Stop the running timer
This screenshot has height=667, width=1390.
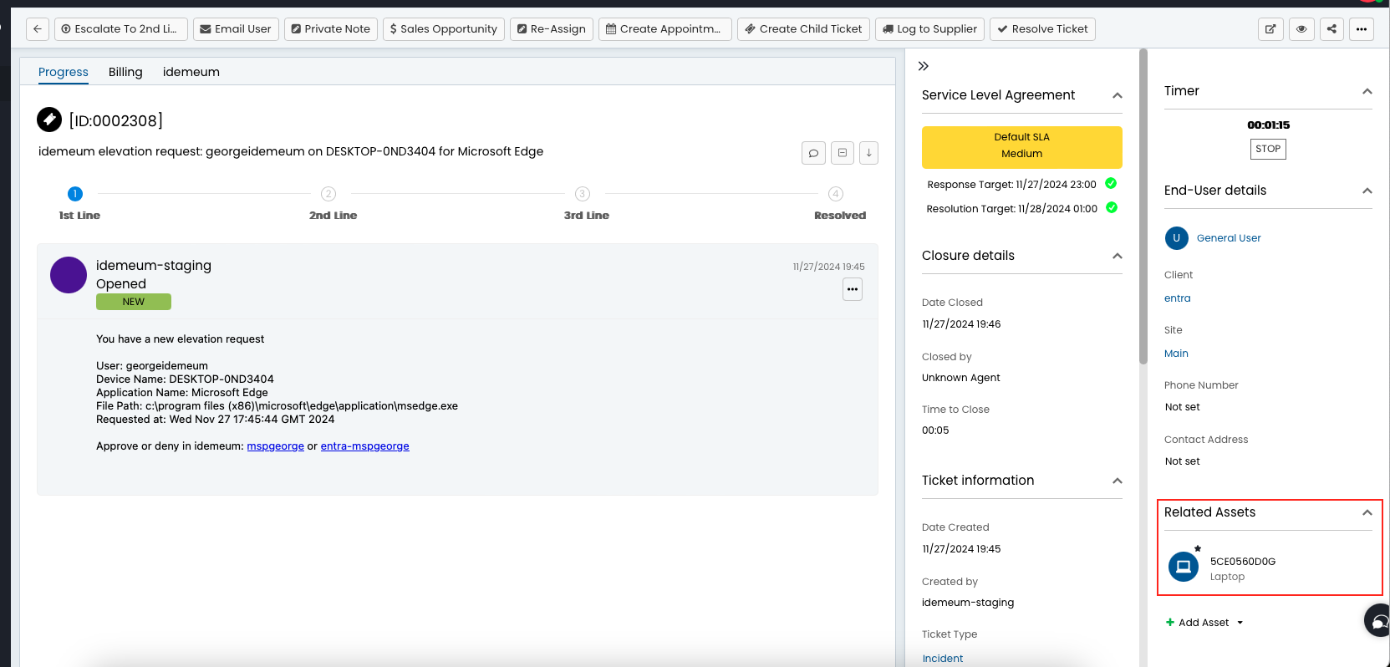coord(1268,149)
